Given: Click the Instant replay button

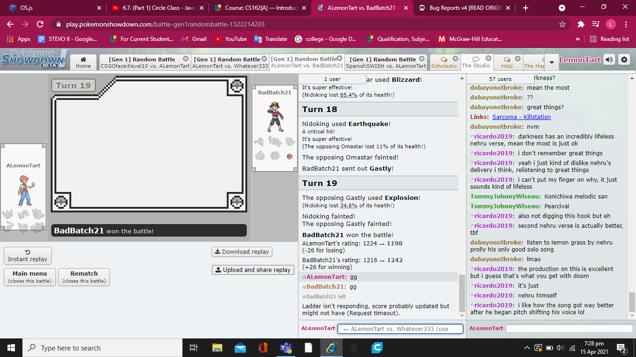Looking at the screenshot, I should point(27,256).
